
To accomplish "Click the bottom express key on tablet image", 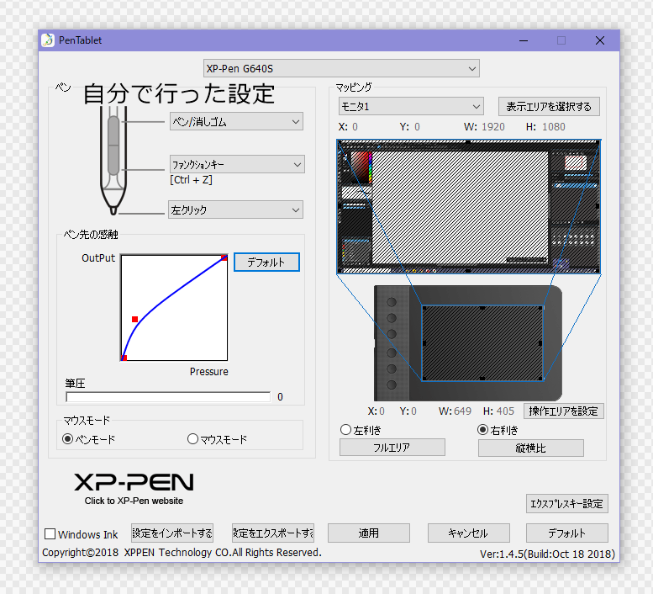I will coord(392,384).
